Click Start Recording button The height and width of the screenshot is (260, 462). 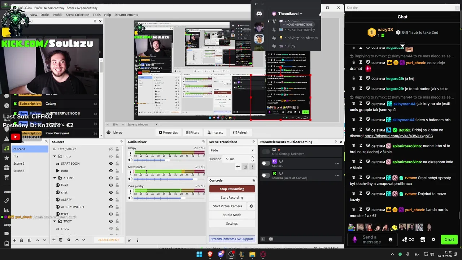pyautogui.click(x=232, y=198)
